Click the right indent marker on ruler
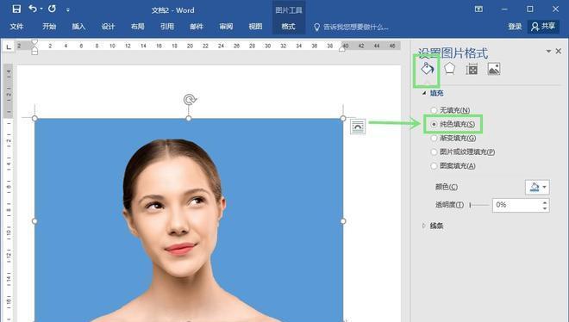This screenshot has height=322, width=569. point(342,49)
